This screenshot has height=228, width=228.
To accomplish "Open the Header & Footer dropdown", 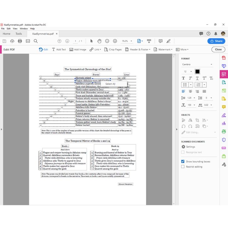I will [138, 49].
